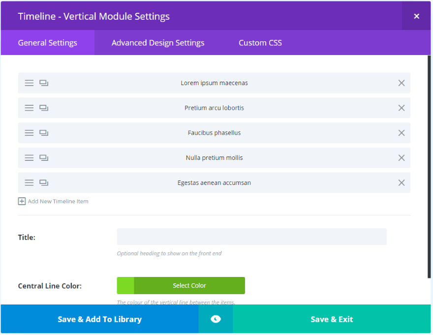Delete the Lorem ipsum maecenas item
The height and width of the screenshot is (335, 433).
(402, 83)
